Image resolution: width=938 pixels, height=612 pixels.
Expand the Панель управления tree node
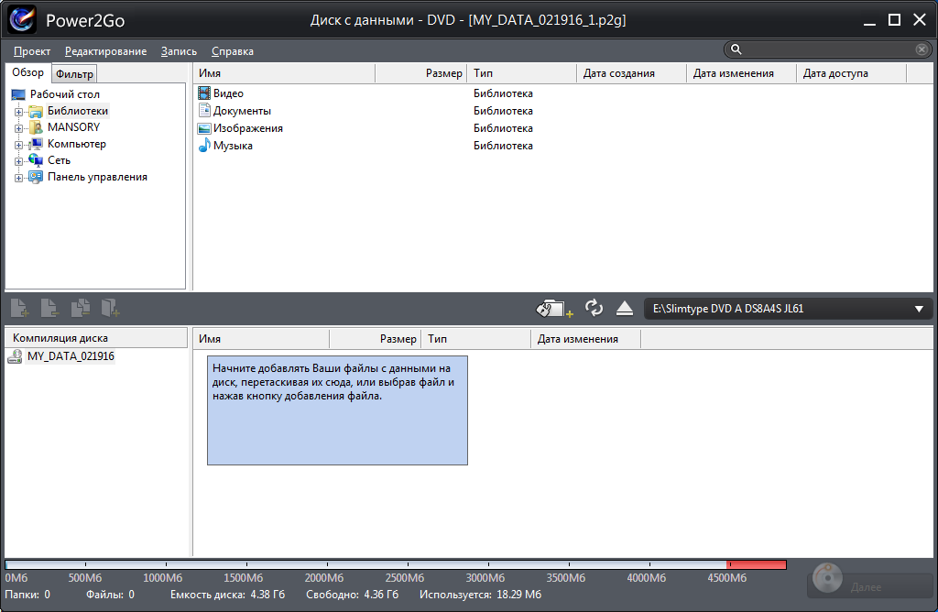(18, 178)
